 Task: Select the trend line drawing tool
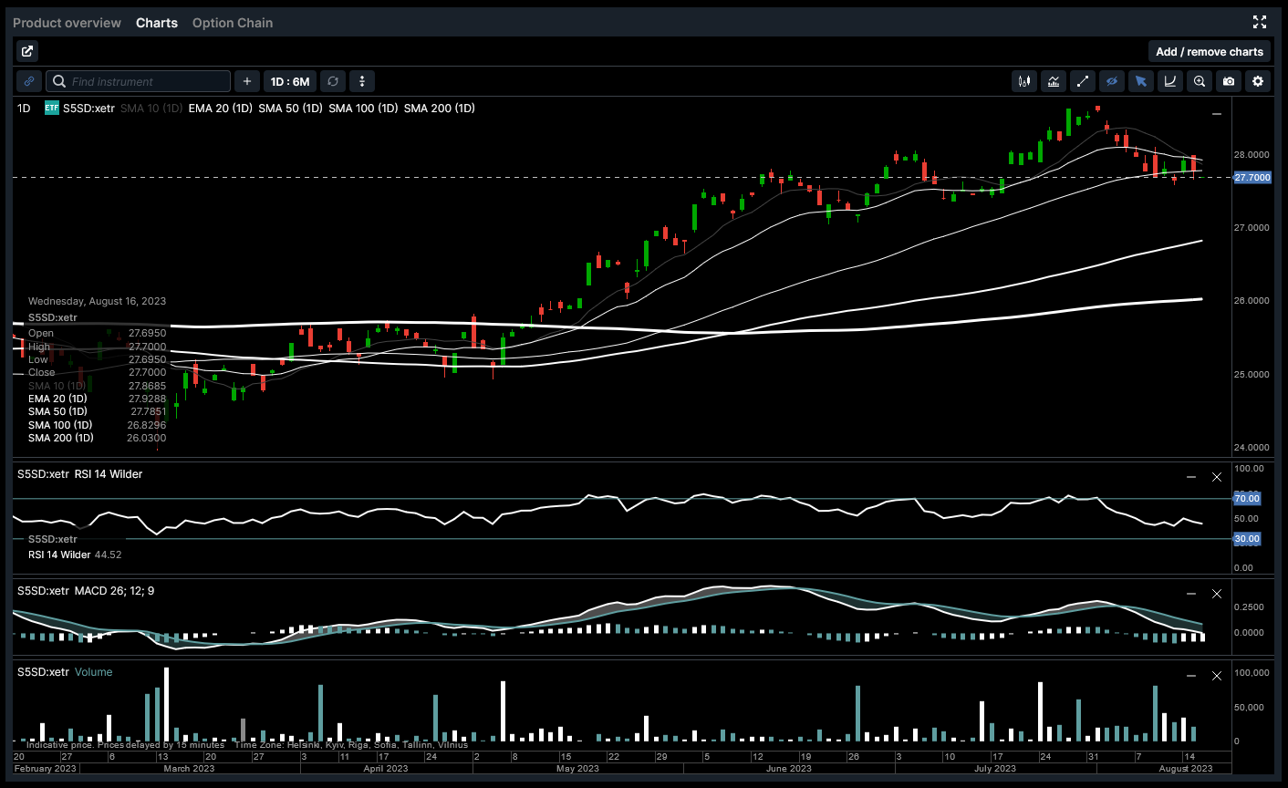(x=1083, y=81)
